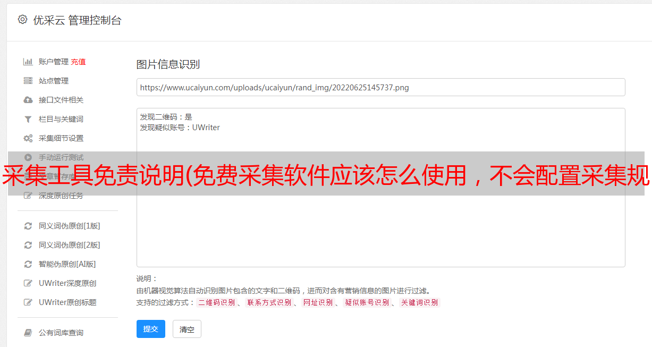Screen dimensions: 652x347
Task: Click the 图片信息识别 heading
Action: coord(168,64)
